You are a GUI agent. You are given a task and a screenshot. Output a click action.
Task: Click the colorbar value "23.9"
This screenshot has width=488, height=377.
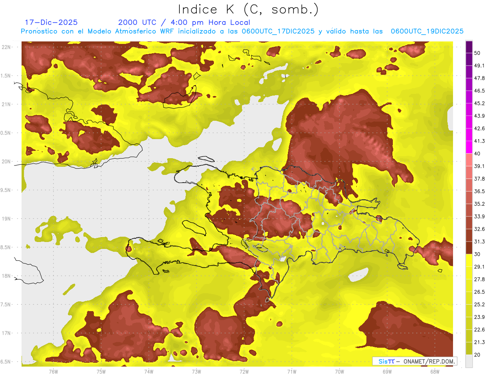click(479, 317)
